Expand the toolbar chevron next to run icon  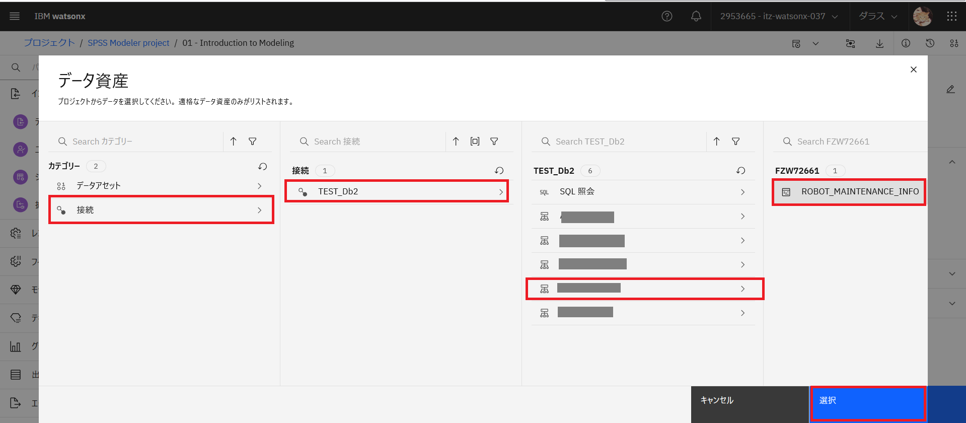(815, 43)
